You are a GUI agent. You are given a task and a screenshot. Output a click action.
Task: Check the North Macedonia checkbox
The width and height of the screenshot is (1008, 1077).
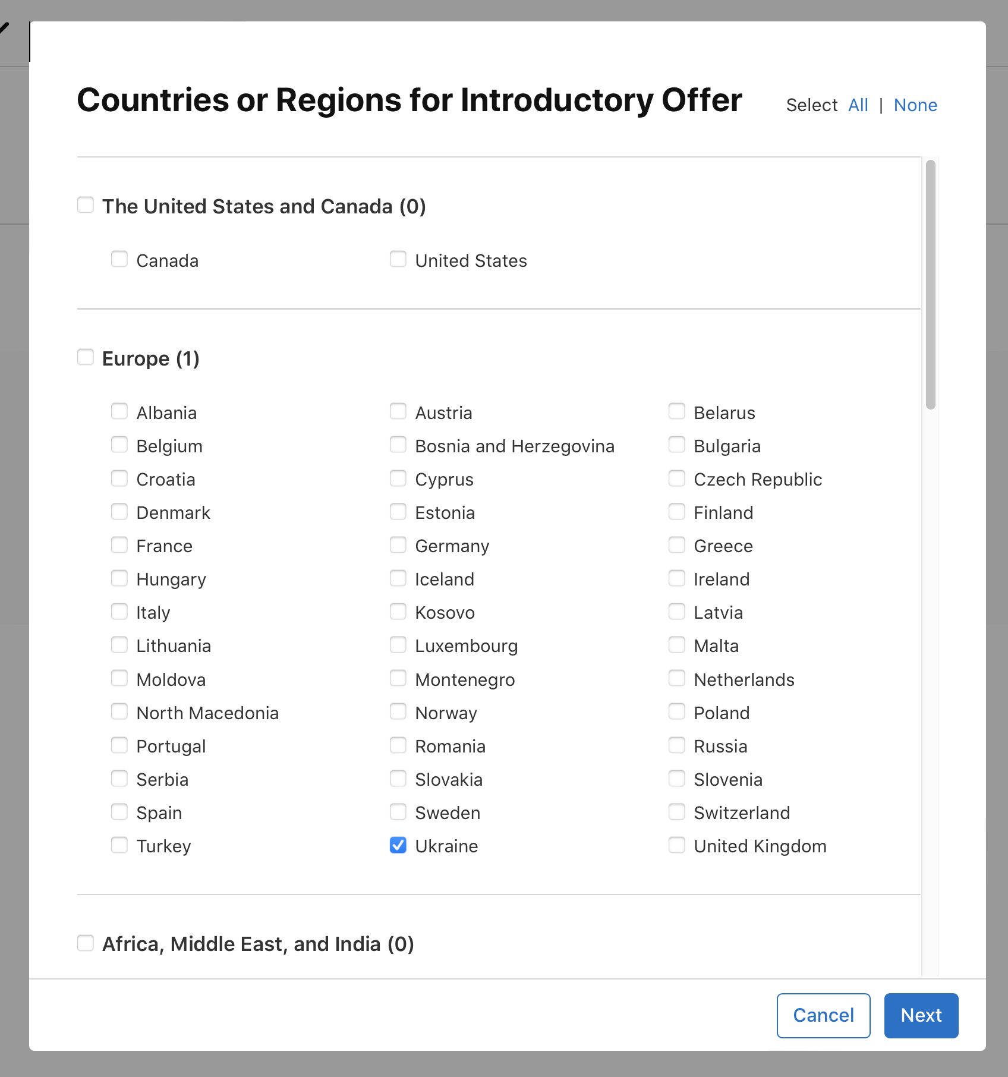(x=119, y=711)
